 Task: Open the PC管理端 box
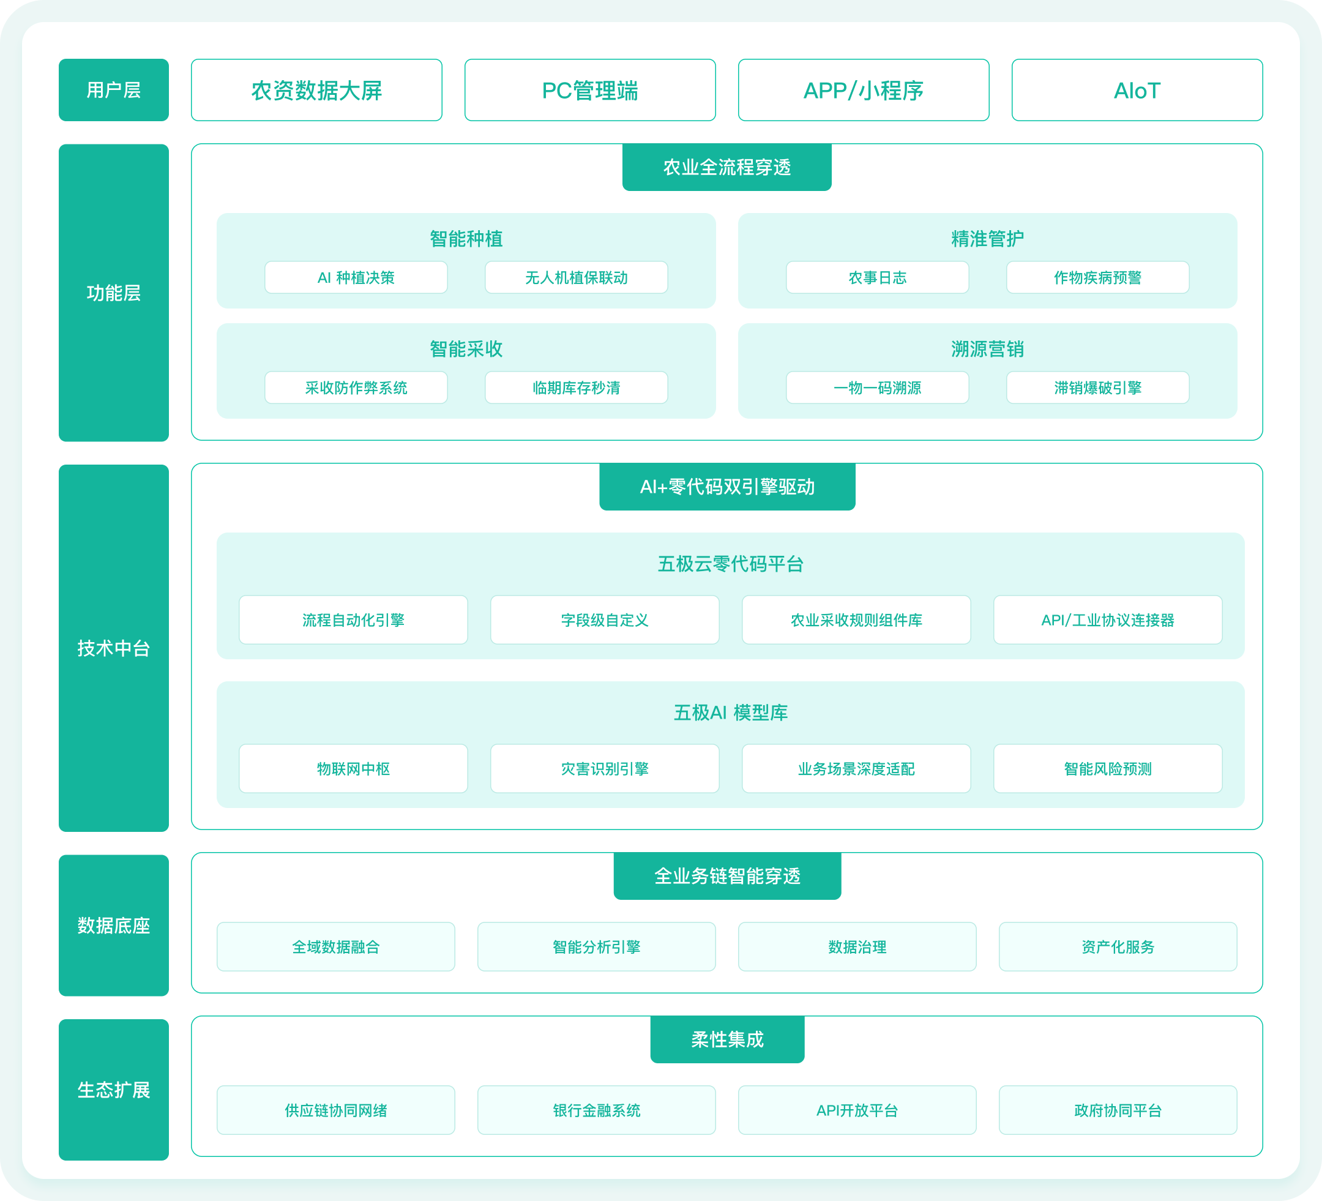click(590, 90)
